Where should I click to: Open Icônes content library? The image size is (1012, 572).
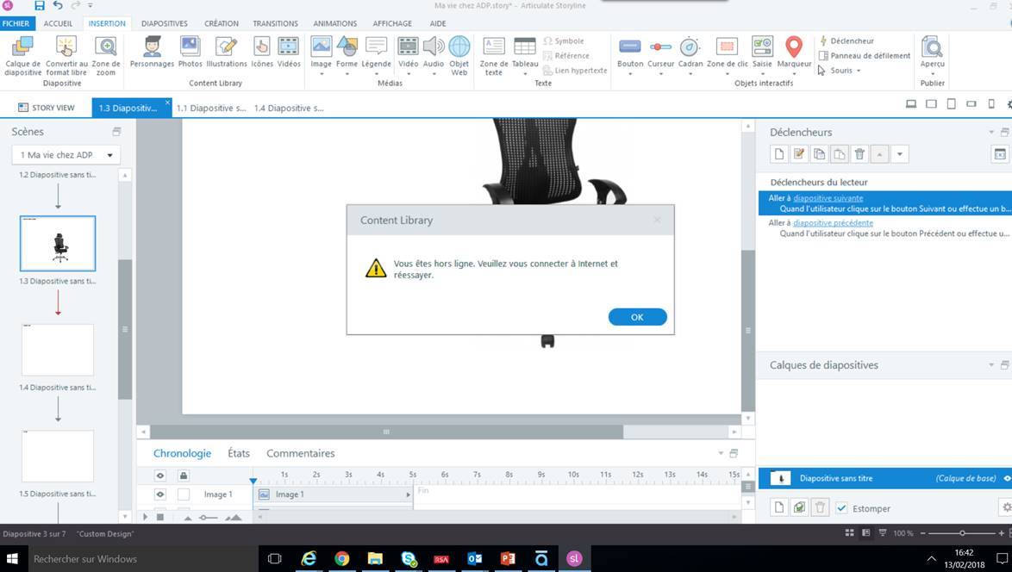coord(262,52)
